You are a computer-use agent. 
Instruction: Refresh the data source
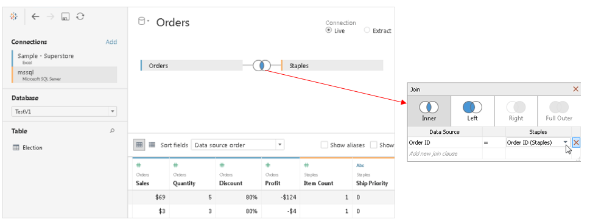tap(80, 16)
